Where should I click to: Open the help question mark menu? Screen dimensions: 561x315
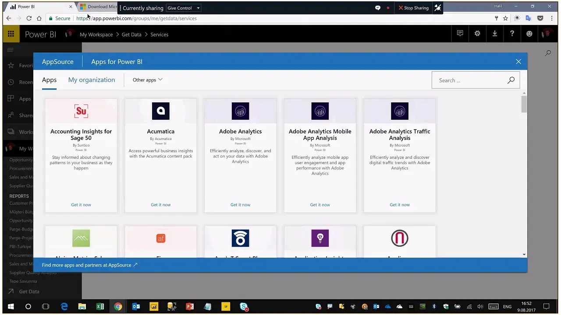pos(512,34)
